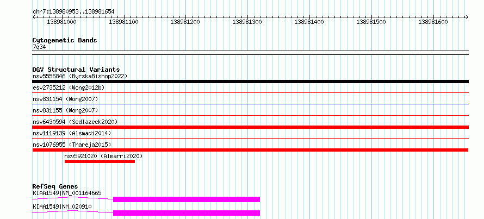Viewport: 484px width, 219px height.
Task: Click ruler coordinate 138981500
Action: (x=371, y=22)
